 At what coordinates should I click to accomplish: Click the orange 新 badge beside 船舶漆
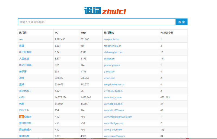point(21,117)
